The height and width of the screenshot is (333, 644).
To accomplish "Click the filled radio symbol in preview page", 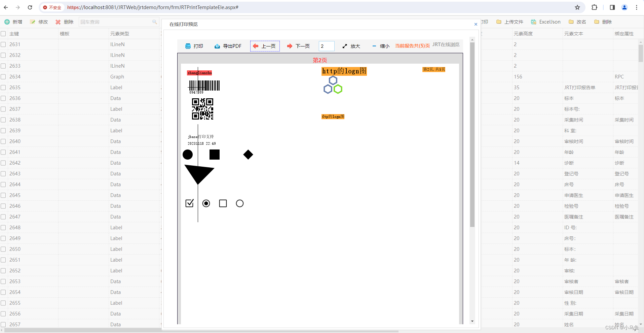I will (x=206, y=203).
